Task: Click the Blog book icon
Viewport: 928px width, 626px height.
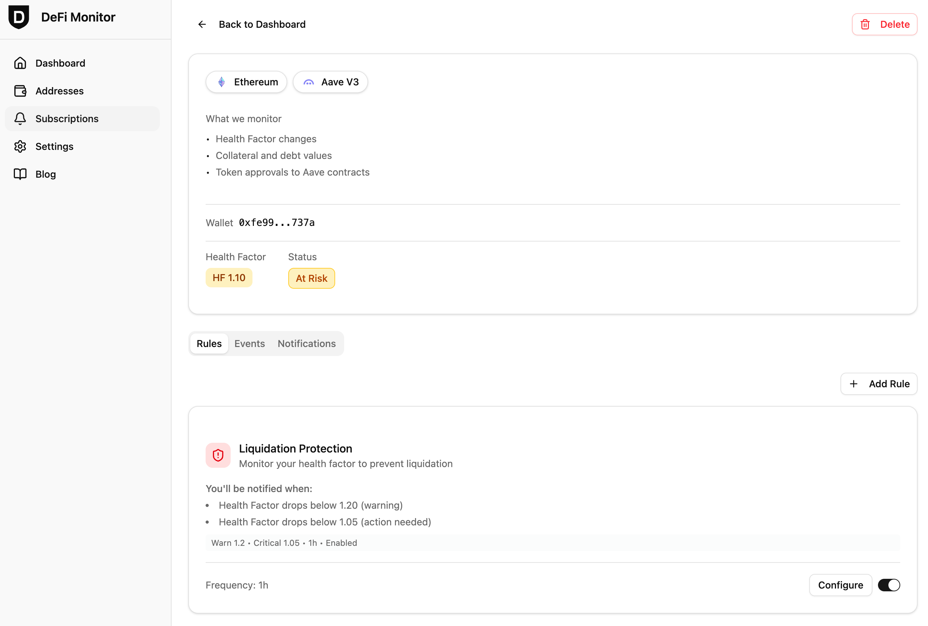Action: [x=20, y=174]
